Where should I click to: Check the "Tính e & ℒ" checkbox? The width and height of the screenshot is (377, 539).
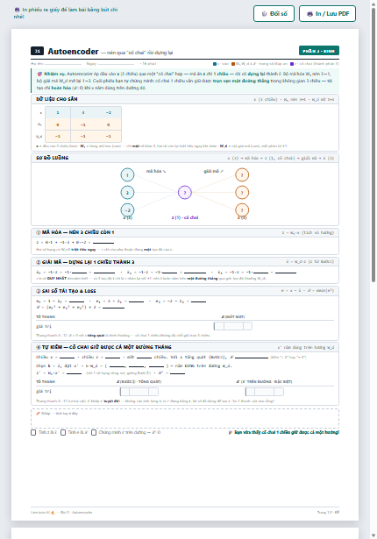pyautogui.click(x=63, y=432)
